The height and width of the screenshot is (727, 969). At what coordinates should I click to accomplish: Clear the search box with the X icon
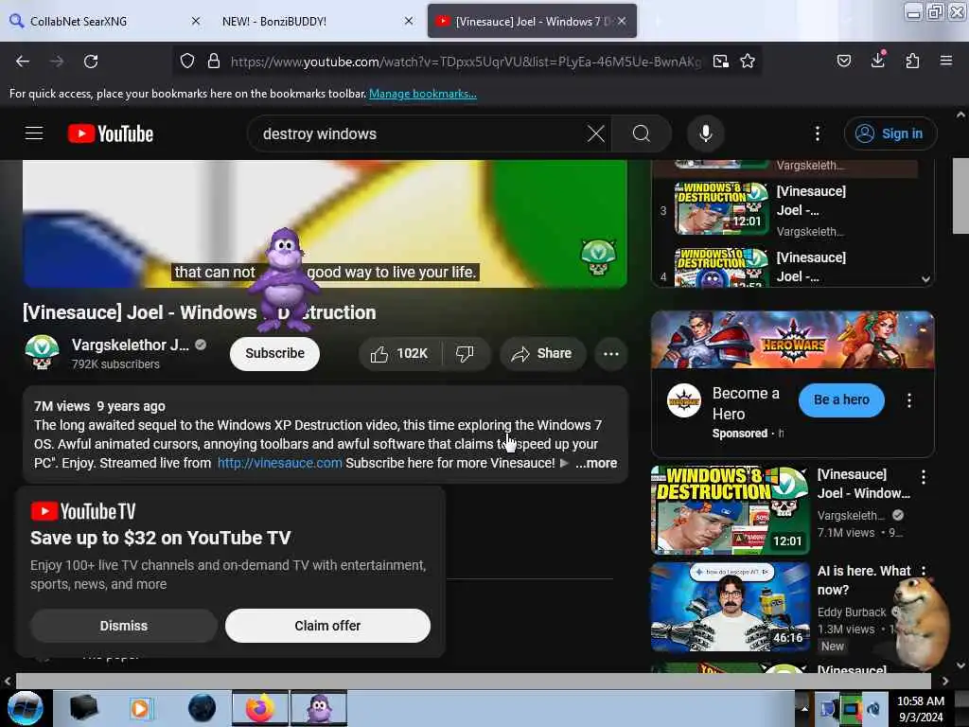point(596,133)
